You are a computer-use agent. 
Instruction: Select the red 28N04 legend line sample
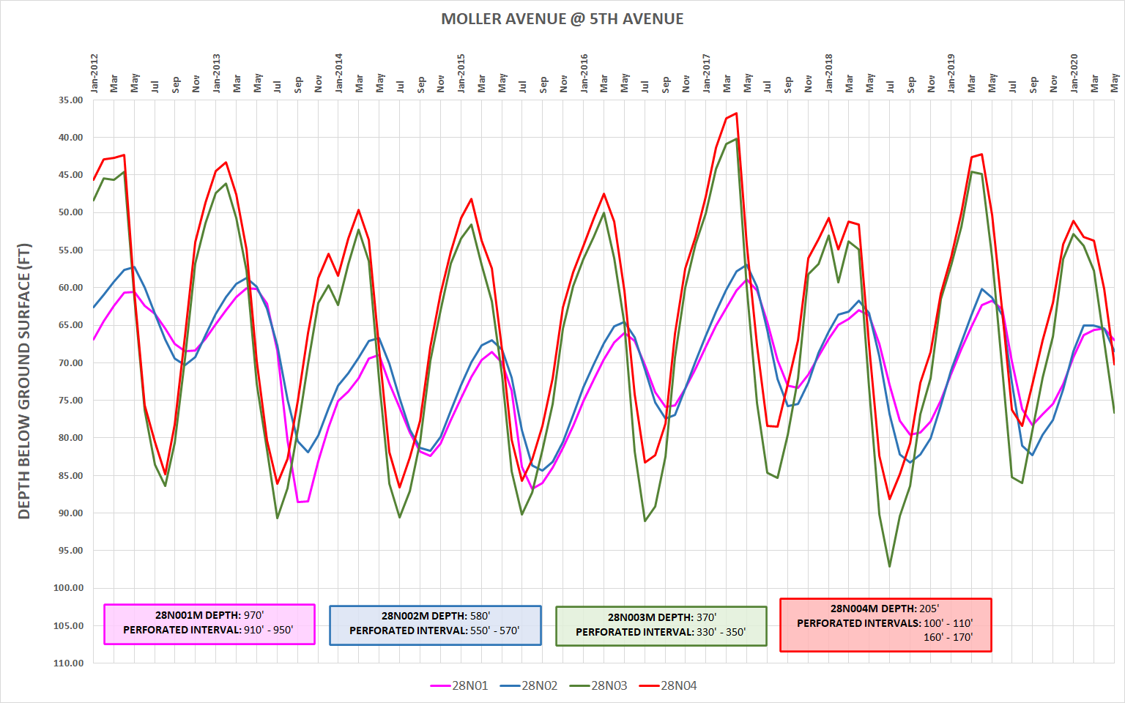pyautogui.click(x=647, y=686)
